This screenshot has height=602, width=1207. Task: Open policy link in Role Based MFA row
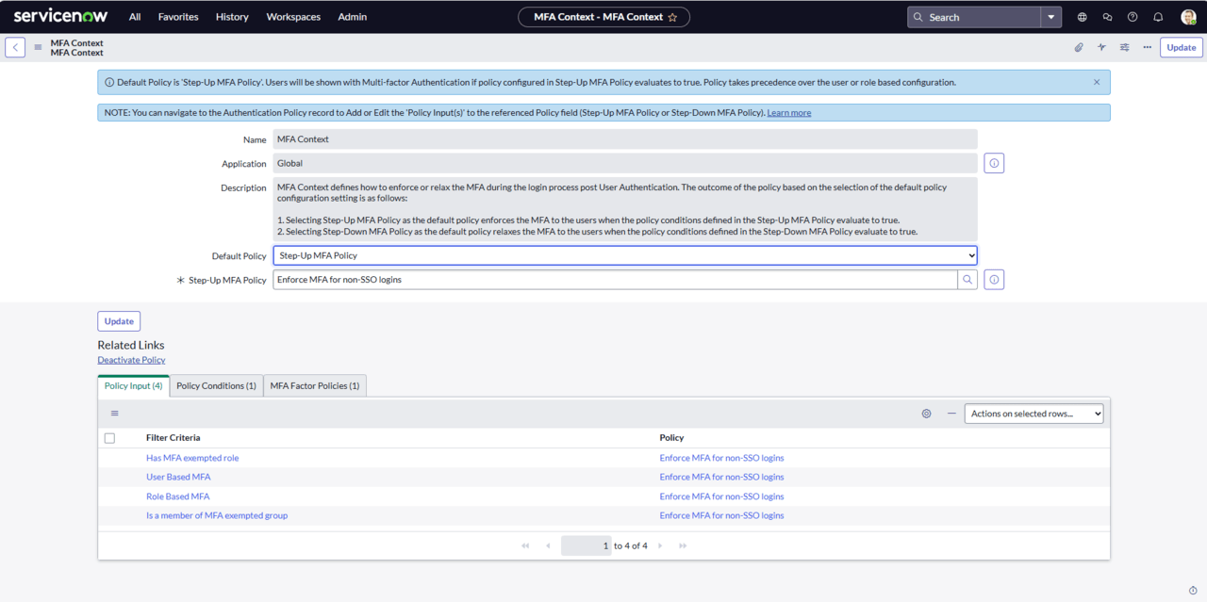[x=721, y=496]
